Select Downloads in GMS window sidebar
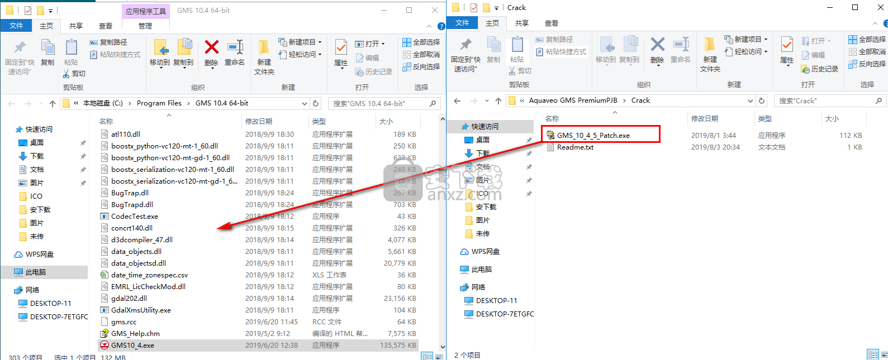The width and height of the screenshot is (888, 360). (37, 156)
